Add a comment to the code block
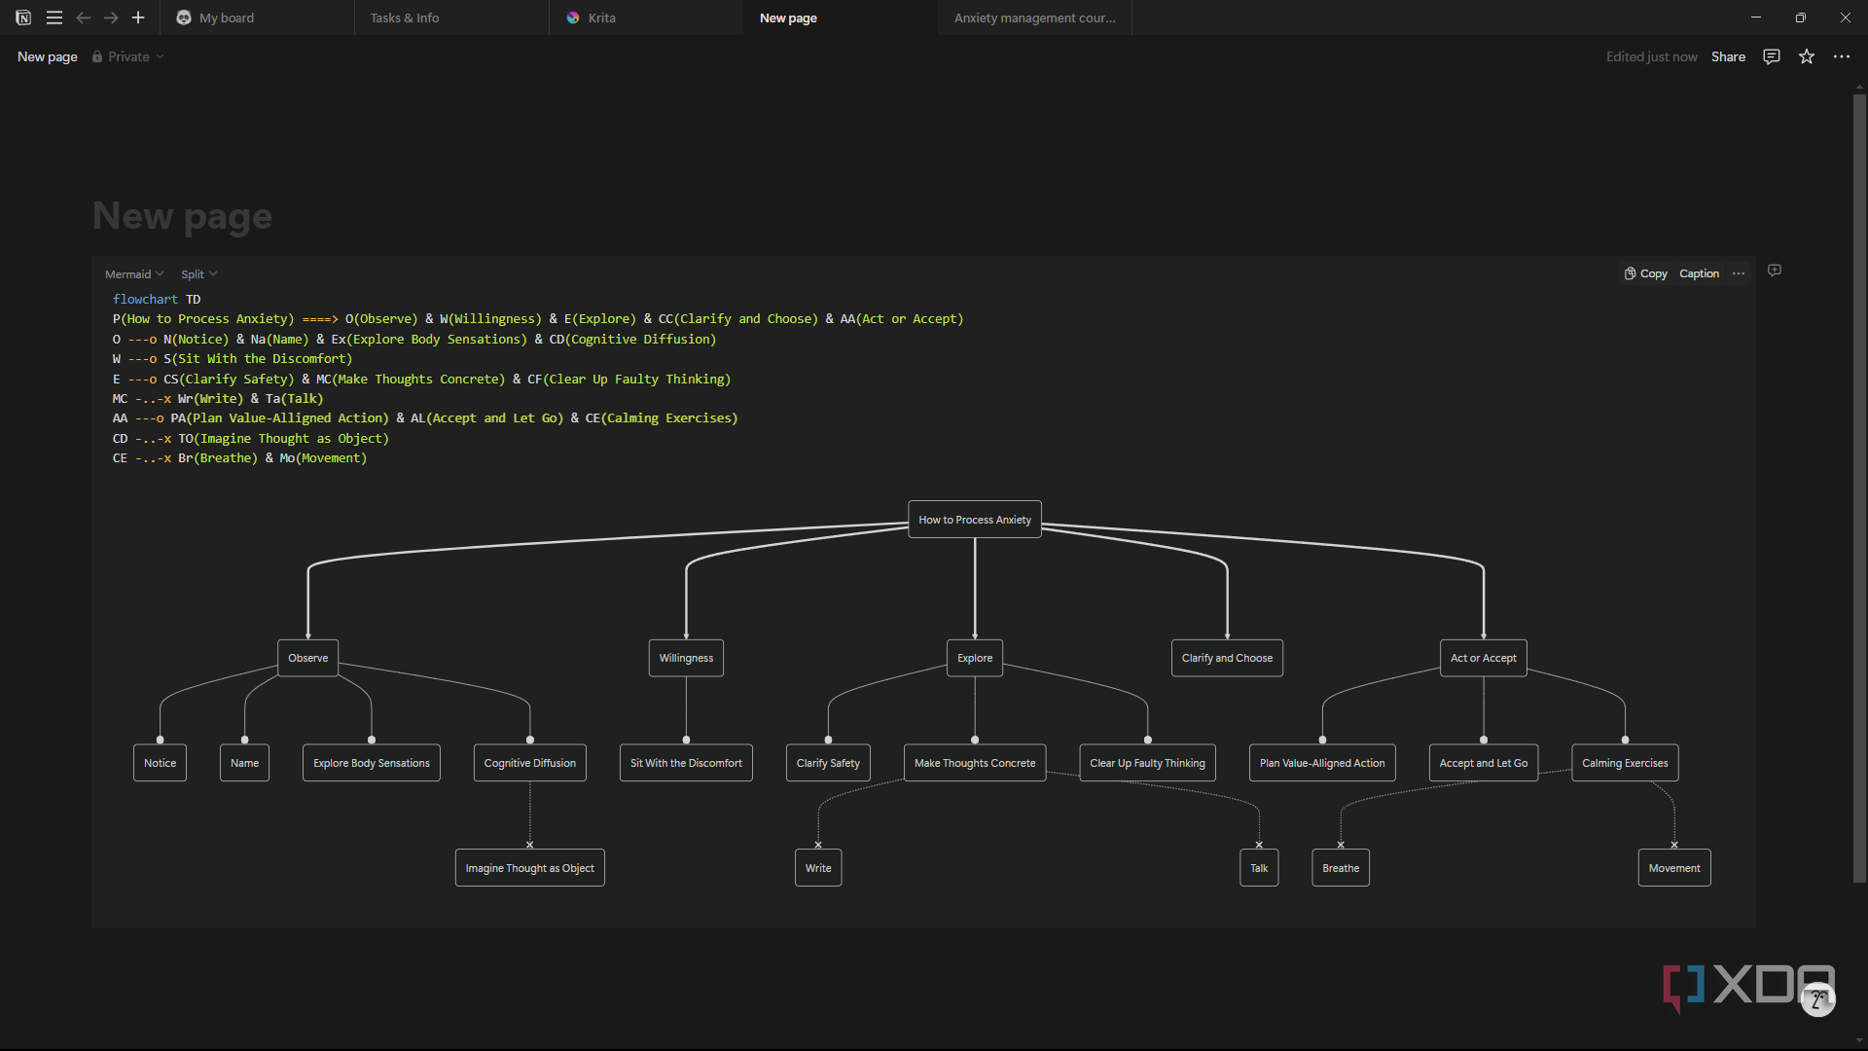This screenshot has width=1868, height=1051. click(1775, 271)
